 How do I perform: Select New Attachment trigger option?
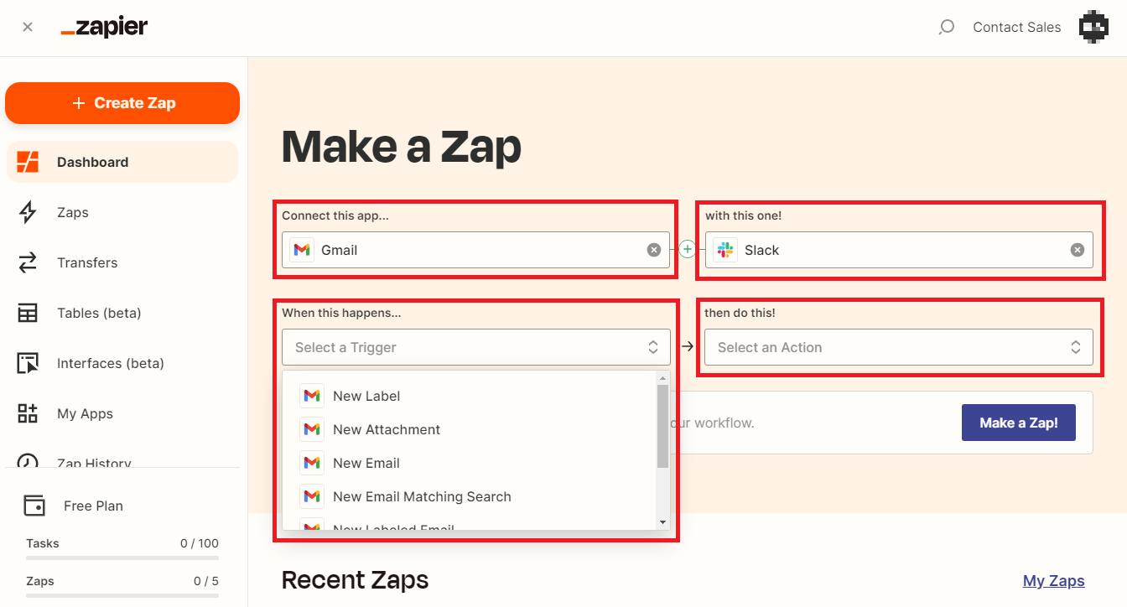[x=387, y=429]
